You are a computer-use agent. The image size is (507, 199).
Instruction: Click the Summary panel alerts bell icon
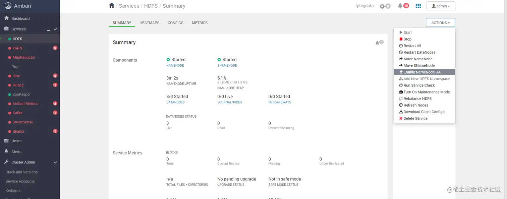pyautogui.click(x=378, y=43)
